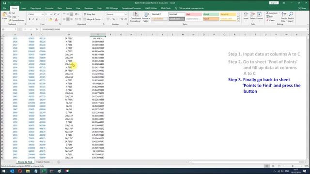Select column D header
Image resolution: width=310 pixels, height=174 pixels.
pos(69,34)
